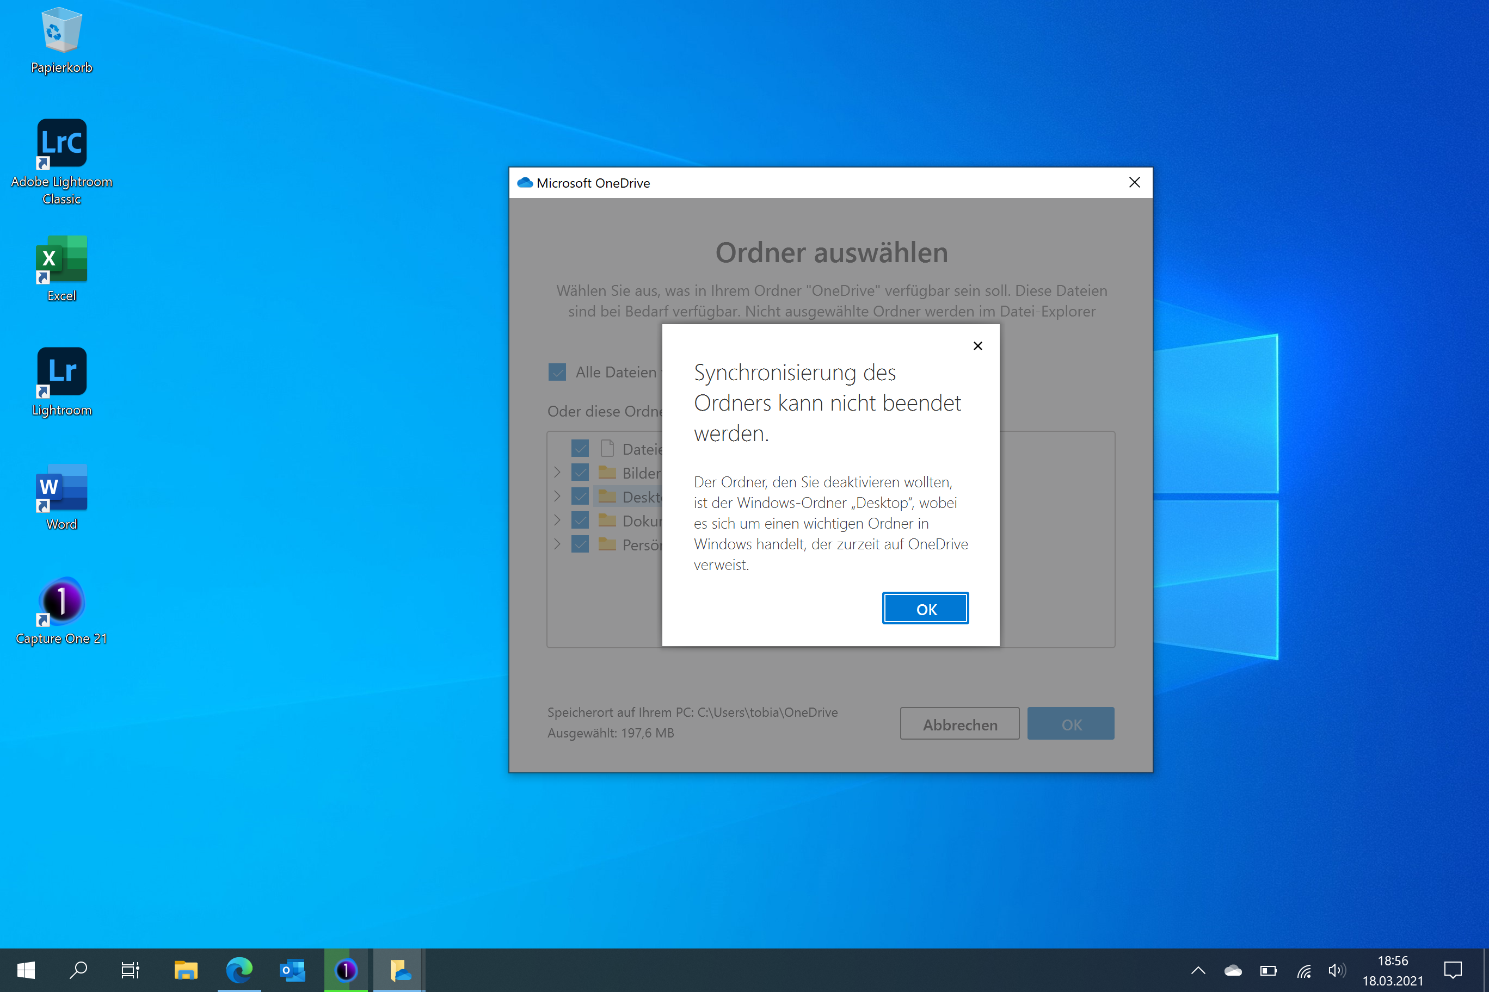1489x992 pixels.
Task: Uncheck the Desktop folder checkbox
Action: point(580,497)
